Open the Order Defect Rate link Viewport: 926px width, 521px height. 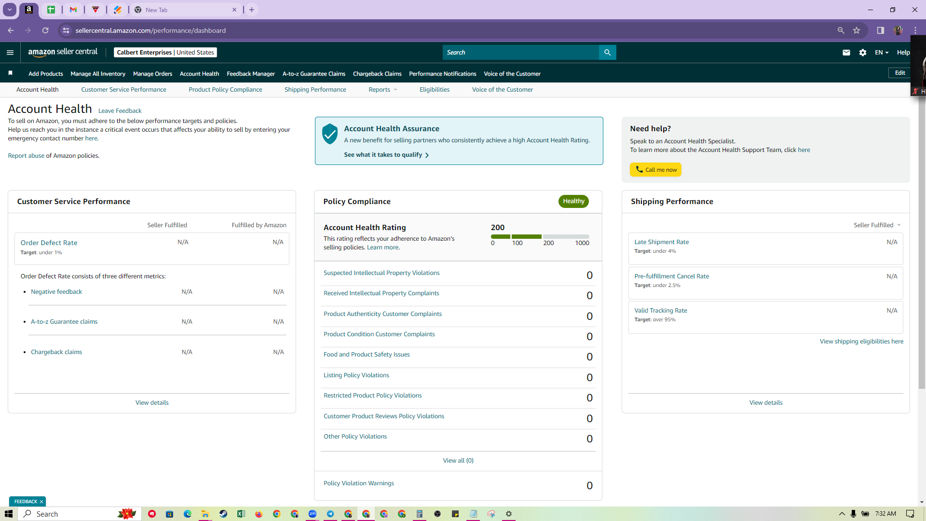(49, 243)
